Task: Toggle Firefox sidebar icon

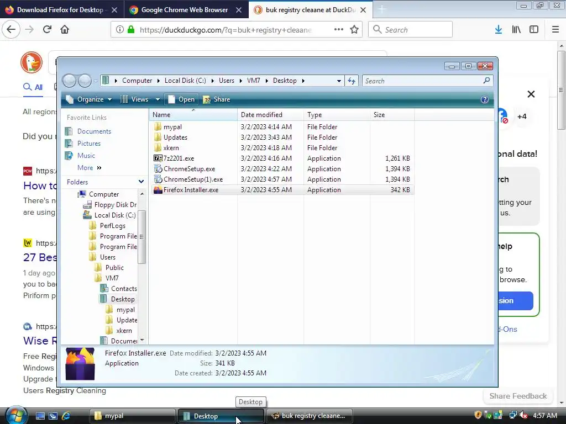Action: point(534,30)
